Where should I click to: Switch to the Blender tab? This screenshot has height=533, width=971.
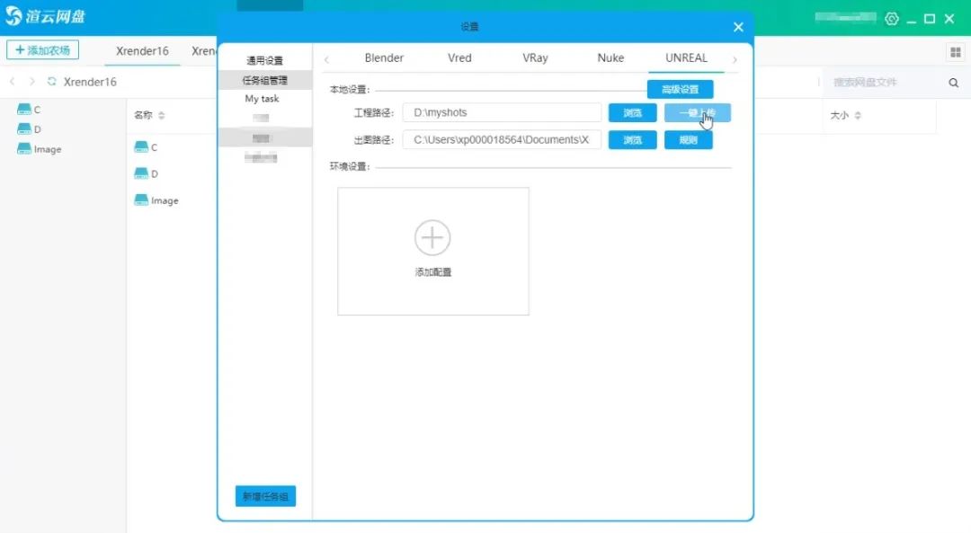(384, 58)
